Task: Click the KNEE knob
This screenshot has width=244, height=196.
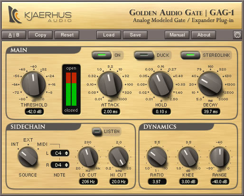Action: [188, 157]
